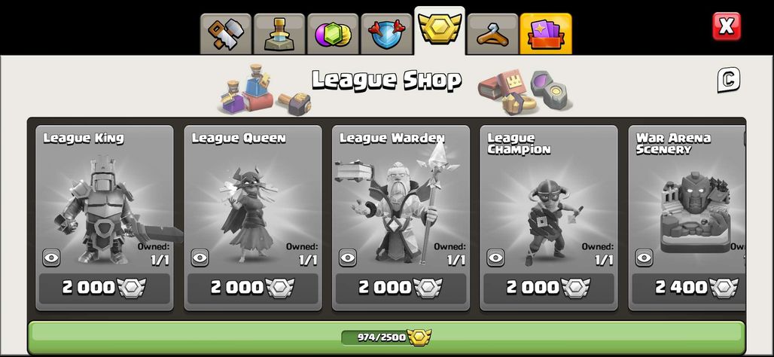Buy League Queen for 2000 medals
This screenshot has width=774, height=357.
[x=253, y=288]
